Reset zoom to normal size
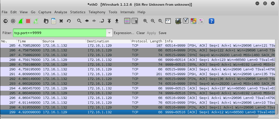The image size is (279, 119). [160, 21]
